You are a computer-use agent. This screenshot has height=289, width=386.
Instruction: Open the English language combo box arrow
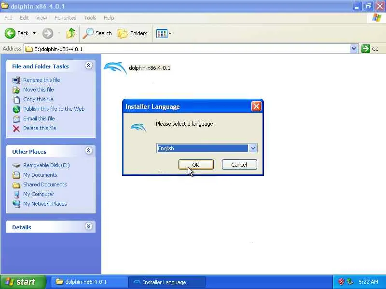click(x=253, y=148)
